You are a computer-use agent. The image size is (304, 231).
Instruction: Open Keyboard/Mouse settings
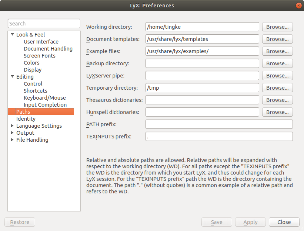pos(44,98)
